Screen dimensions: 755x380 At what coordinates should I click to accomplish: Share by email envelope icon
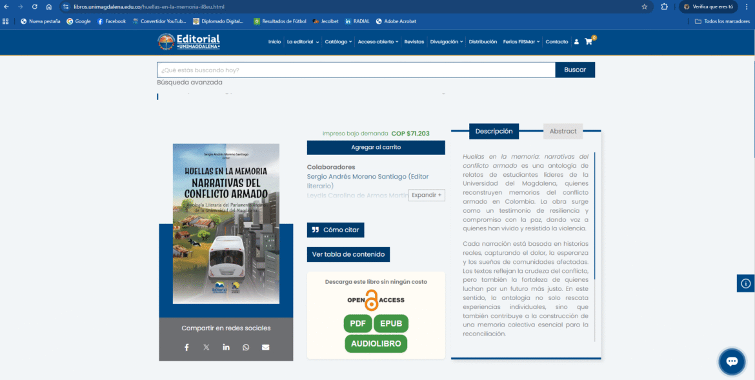(x=265, y=347)
